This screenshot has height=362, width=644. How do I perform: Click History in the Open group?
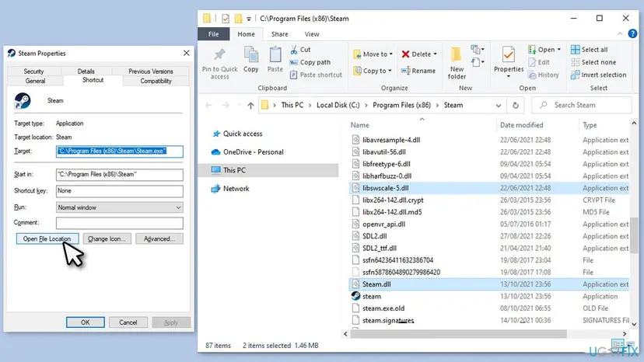coord(544,75)
